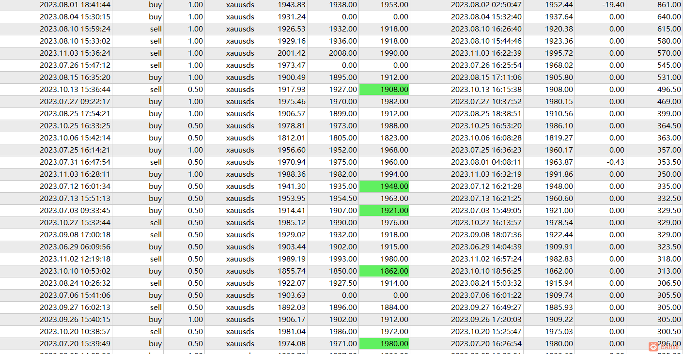Click the take profit value 1994.00
Screen dimensions: 683x354
click(394, 174)
